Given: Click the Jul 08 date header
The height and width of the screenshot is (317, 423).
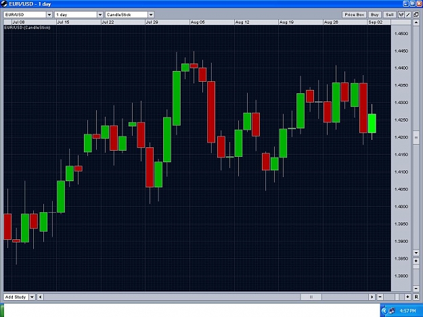Looking at the screenshot, I should coord(18,22).
